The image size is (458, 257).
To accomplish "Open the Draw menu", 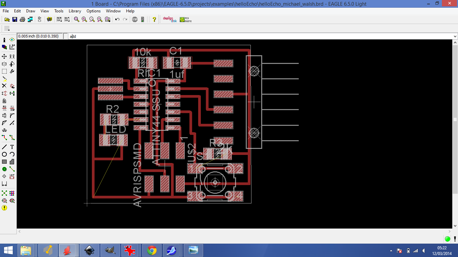I will click(31, 11).
